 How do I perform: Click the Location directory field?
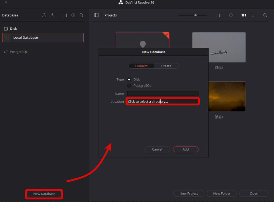coord(163,101)
